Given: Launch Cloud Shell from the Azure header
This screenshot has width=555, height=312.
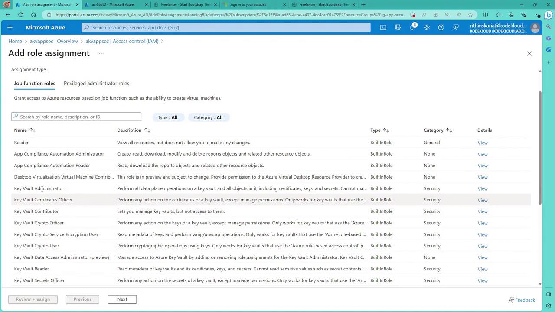Looking at the screenshot, I should [x=383, y=27].
